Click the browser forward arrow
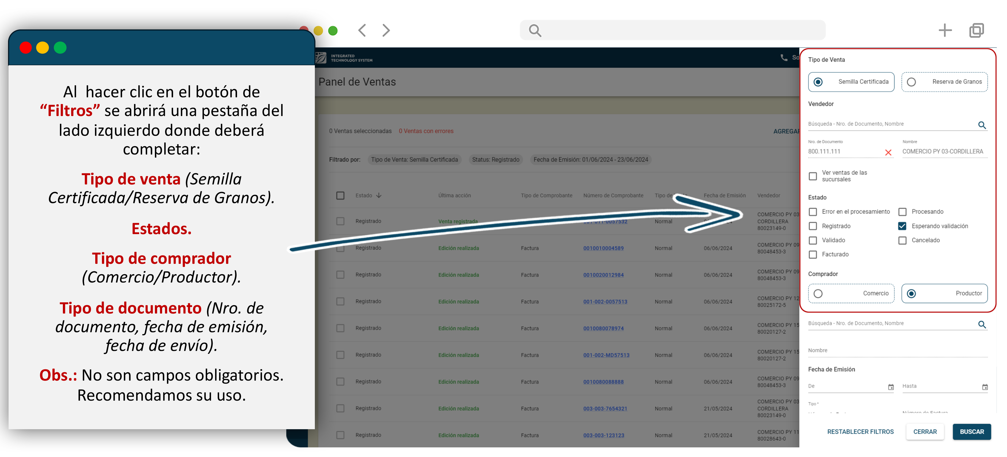 (386, 30)
